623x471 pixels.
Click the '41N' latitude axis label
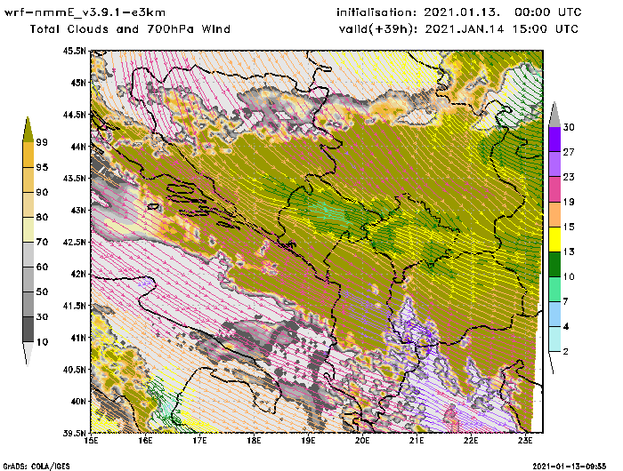[78, 338]
